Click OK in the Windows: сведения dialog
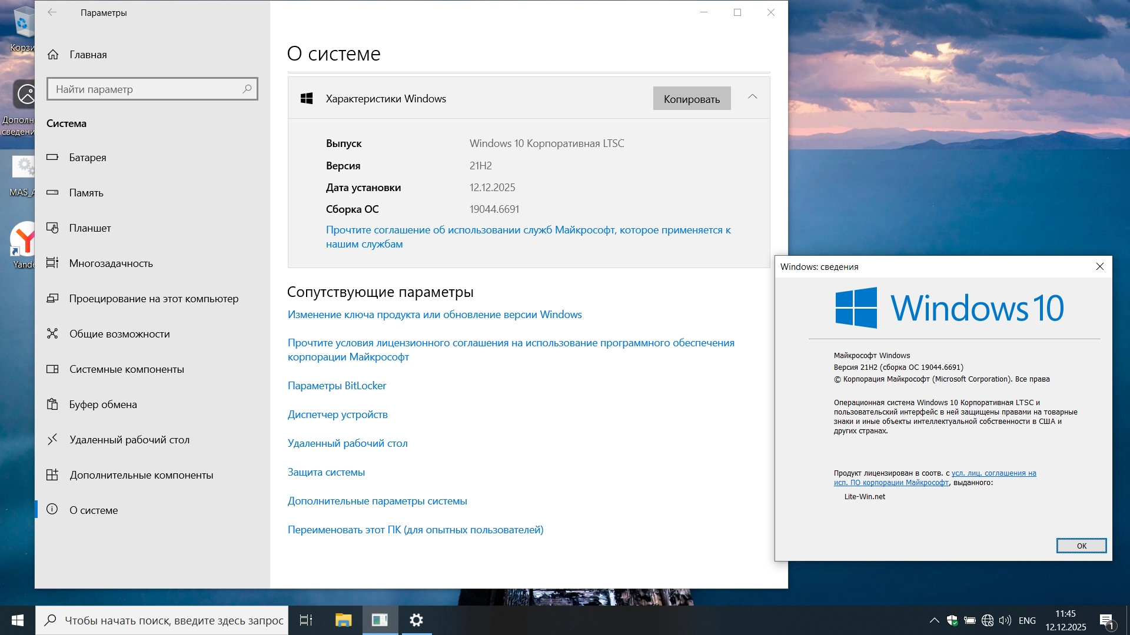This screenshot has height=635, width=1130. point(1081,546)
